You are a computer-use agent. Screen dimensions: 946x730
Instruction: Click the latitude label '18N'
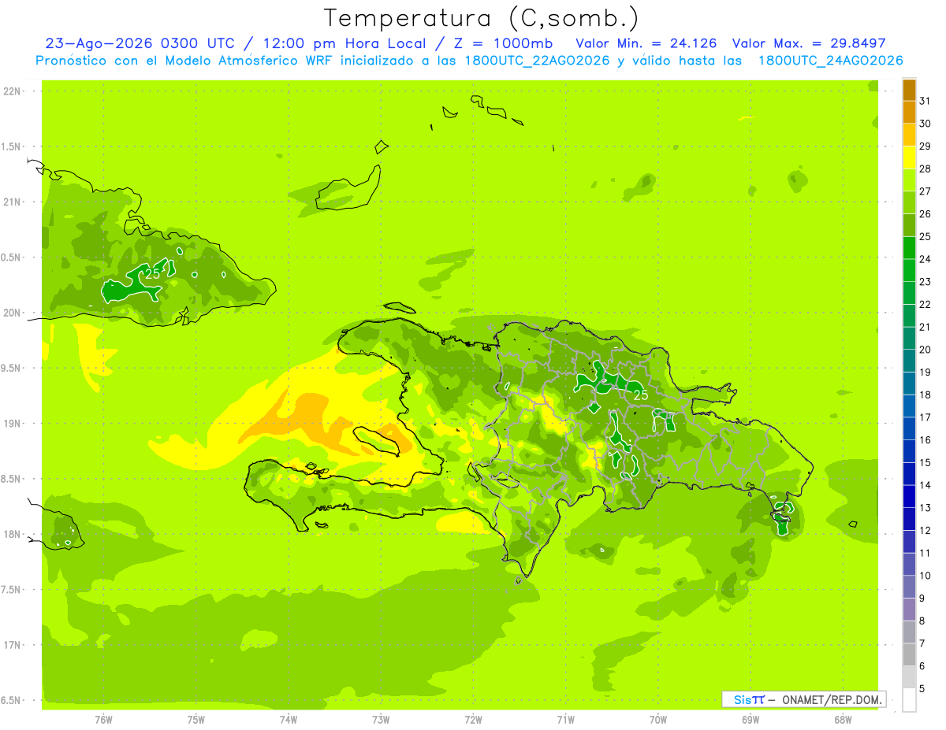(x=11, y=535)
